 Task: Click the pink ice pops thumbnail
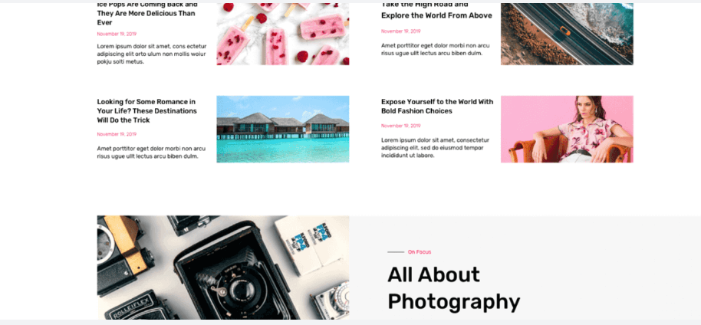click(282, 34)
